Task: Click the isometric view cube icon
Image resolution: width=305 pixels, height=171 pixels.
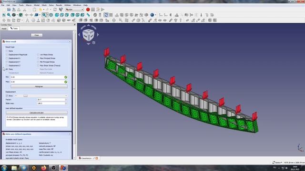Action: click(x=51, y=15)
